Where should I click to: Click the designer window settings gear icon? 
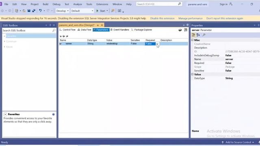click(188, 25)
